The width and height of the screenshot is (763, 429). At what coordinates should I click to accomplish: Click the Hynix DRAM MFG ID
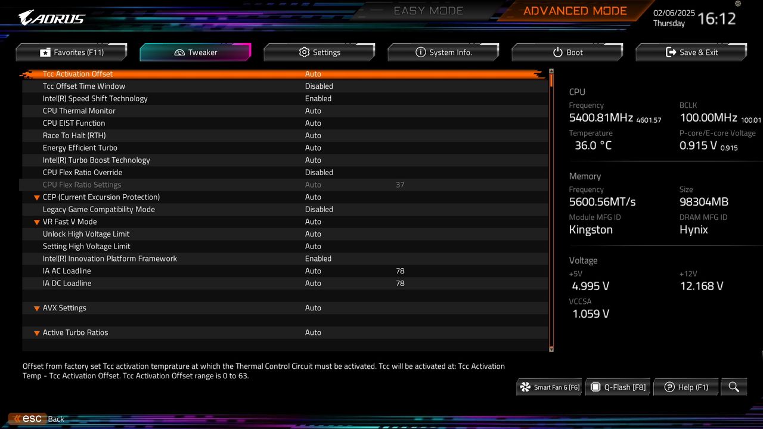(x=694, y=230)
